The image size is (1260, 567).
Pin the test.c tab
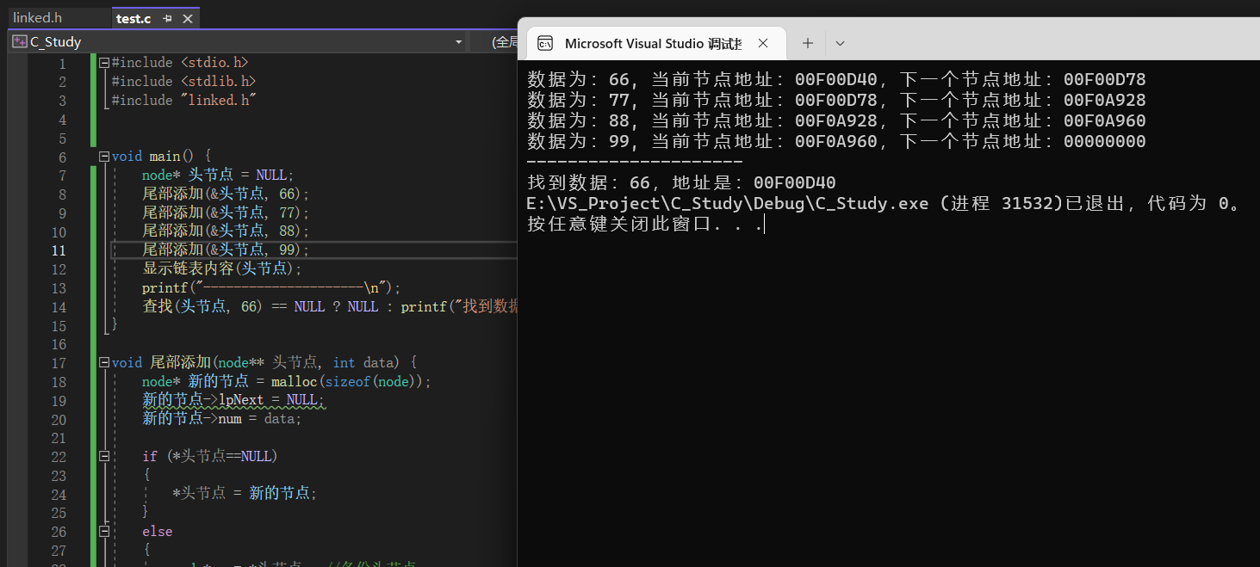click(168, 18)
